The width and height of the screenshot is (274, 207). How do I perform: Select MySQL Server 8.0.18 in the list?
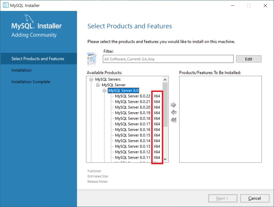pyautogui.click(x=137, y=118)
